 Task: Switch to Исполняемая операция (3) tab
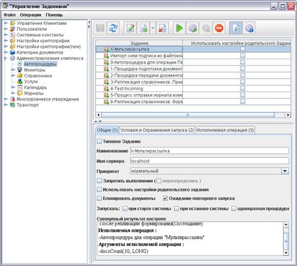pos(225,130)
